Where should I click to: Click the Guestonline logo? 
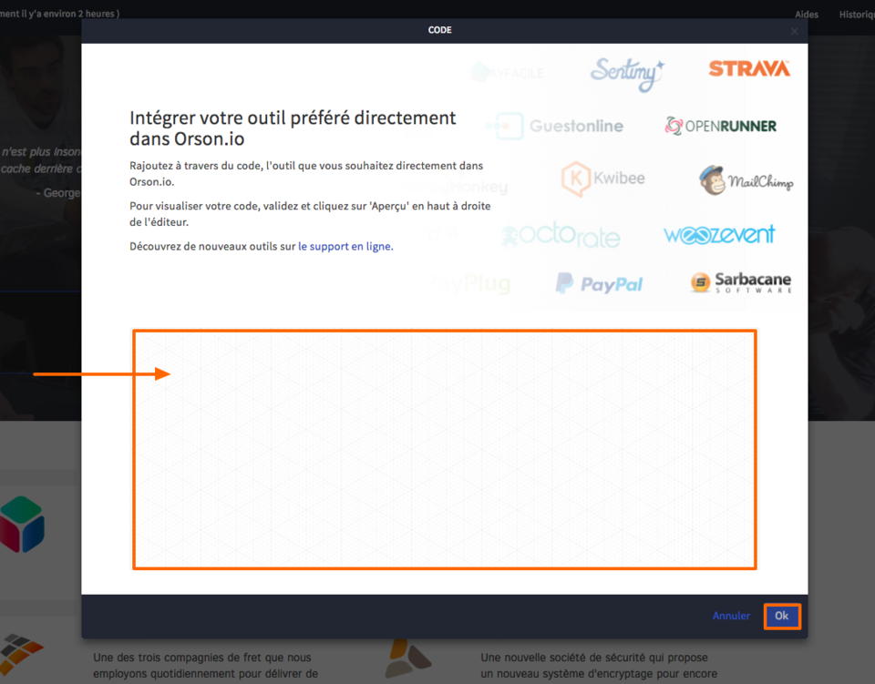click(x=554, y=126)
